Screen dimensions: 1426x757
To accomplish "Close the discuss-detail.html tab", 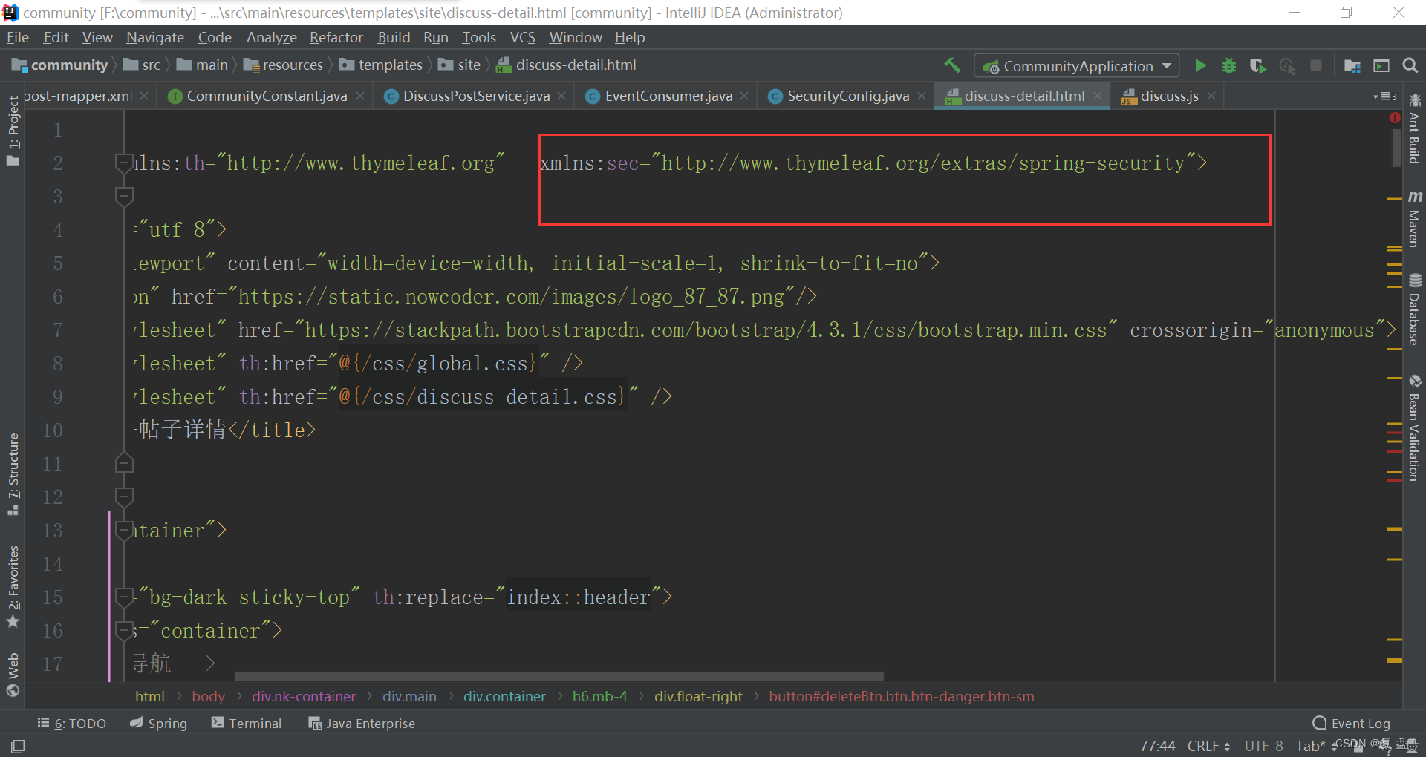I will pyautogui.click(x=1098, y=96).
